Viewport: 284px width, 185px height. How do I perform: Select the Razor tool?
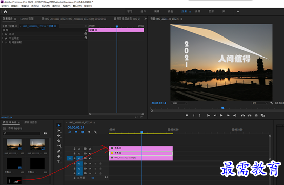[59, 141]
